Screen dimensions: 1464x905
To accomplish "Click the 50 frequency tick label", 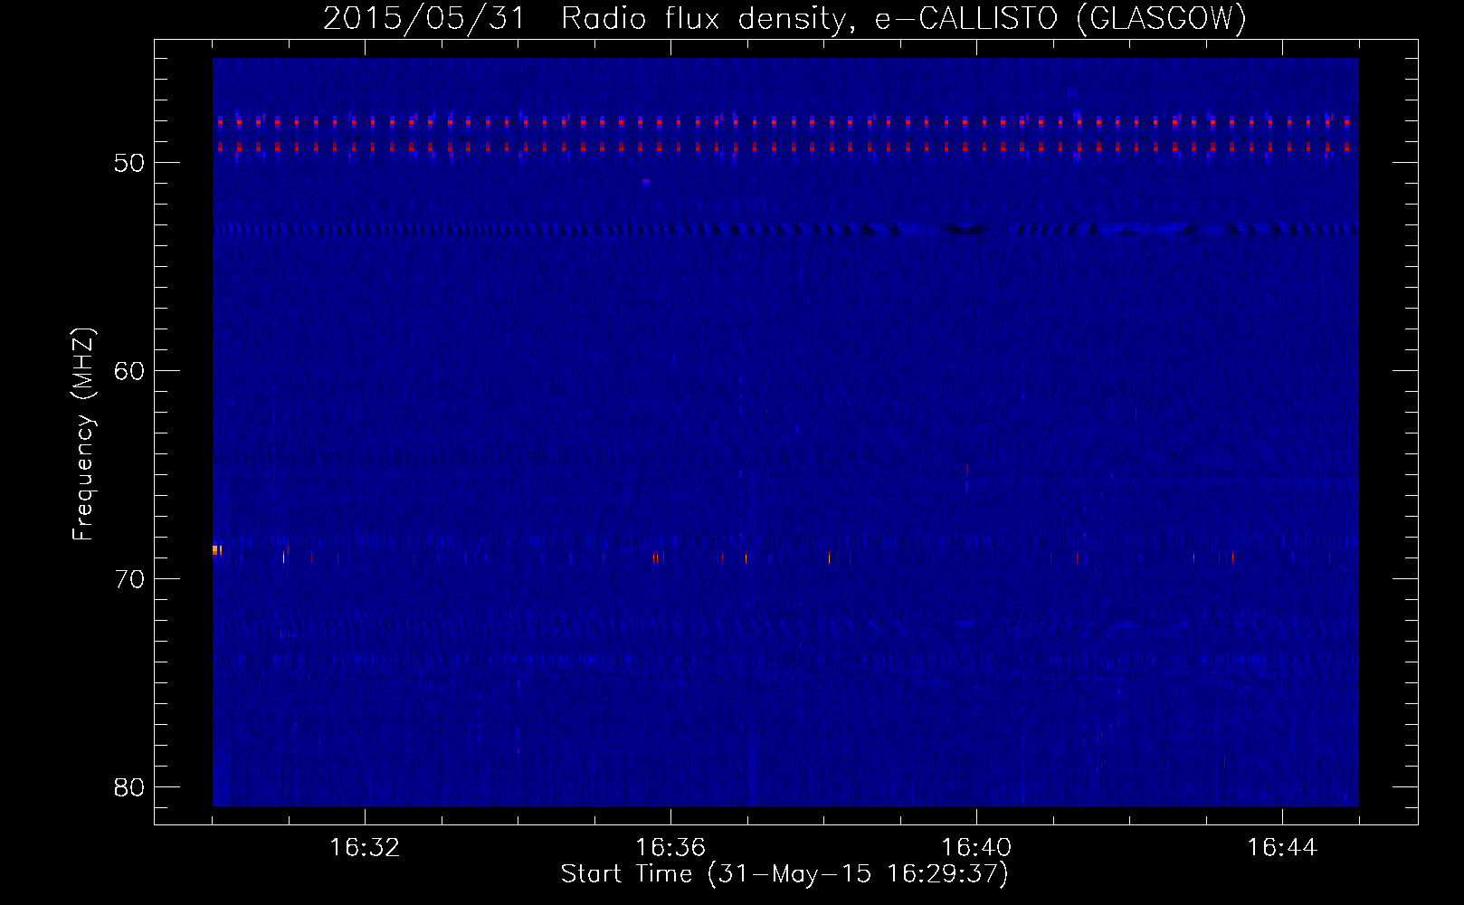I will click(129, 163).
